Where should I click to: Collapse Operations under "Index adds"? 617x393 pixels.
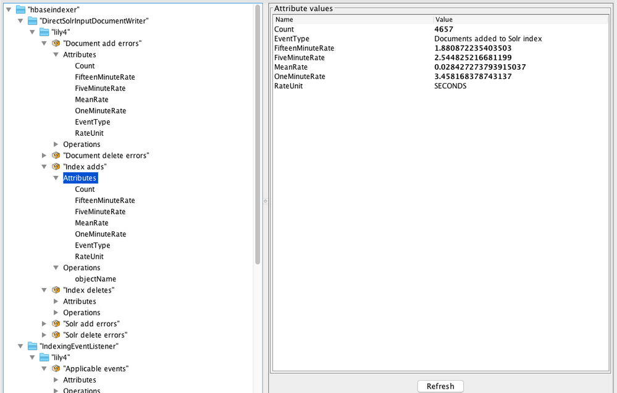(56, 268)
